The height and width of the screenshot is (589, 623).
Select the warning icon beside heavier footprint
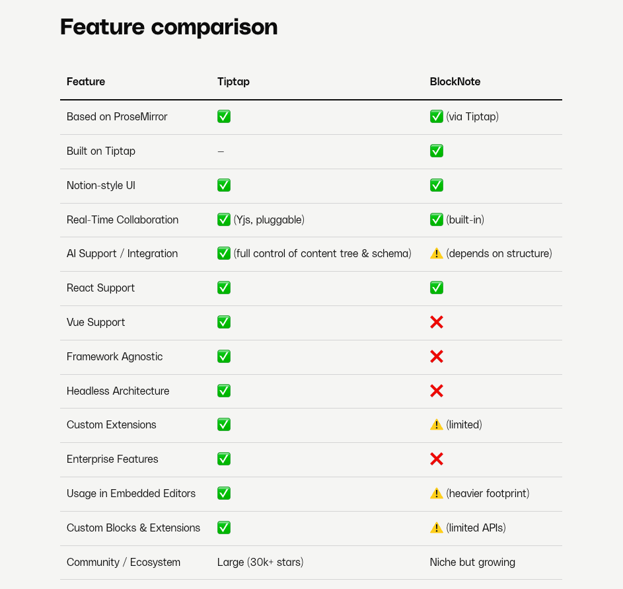(436, 493)
